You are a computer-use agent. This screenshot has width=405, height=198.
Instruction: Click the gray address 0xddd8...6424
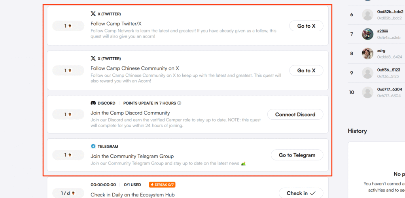click(390, 57)
